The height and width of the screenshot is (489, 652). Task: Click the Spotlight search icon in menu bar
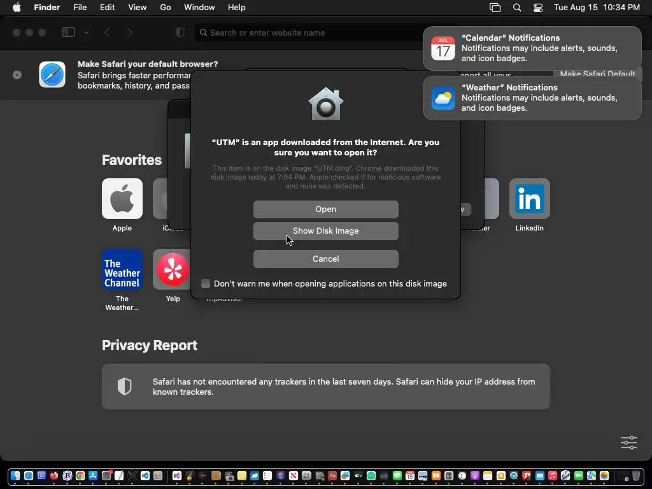[x=517, y=8]
